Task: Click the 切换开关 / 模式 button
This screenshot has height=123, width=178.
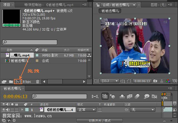Action: coord(100,121)
